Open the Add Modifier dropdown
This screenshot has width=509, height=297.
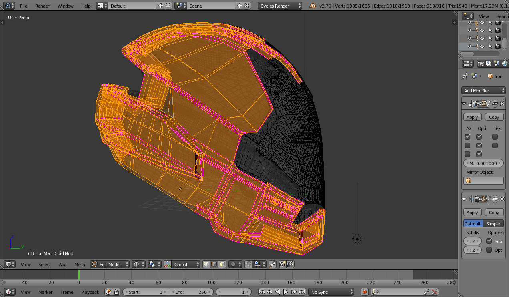pyautogui.click(x=483, y=91)
